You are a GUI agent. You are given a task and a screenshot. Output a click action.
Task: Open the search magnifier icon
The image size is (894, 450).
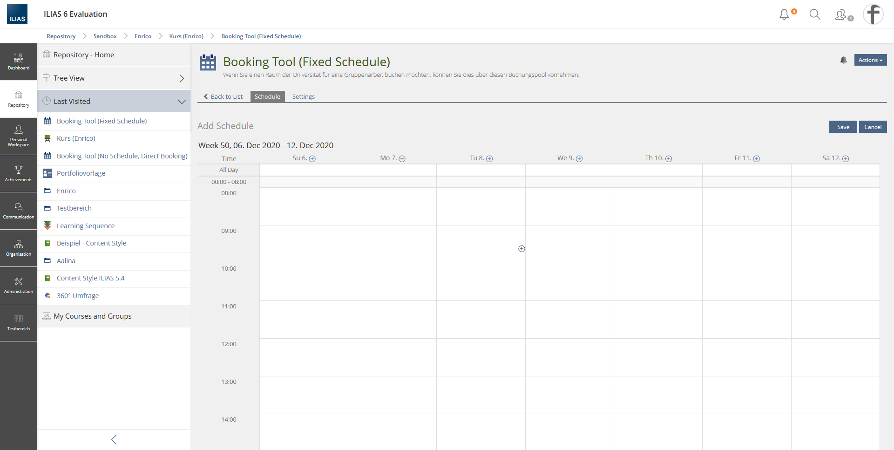click(x=815, y=14)
